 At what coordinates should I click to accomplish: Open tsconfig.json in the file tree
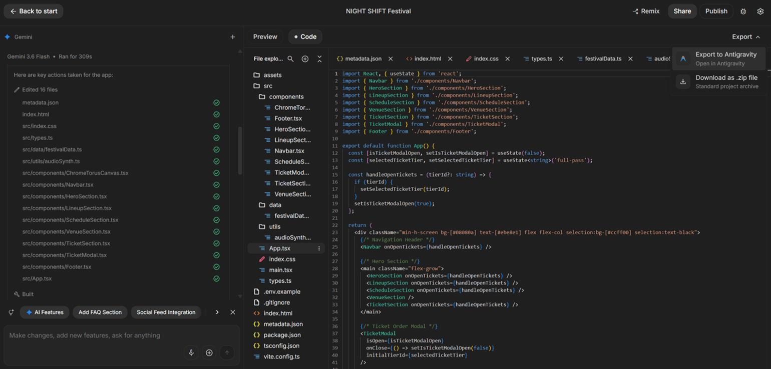[286, 345]
